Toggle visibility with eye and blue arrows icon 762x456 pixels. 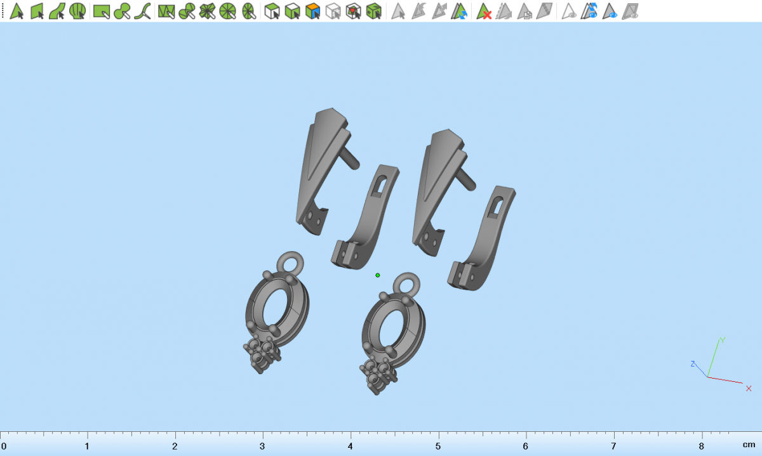point(590,11)
